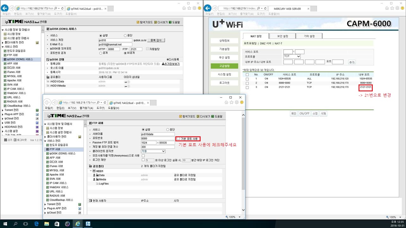Open IE settings gear in the FTP server window
The image size is (406, 228).
[x=236, y=102]
